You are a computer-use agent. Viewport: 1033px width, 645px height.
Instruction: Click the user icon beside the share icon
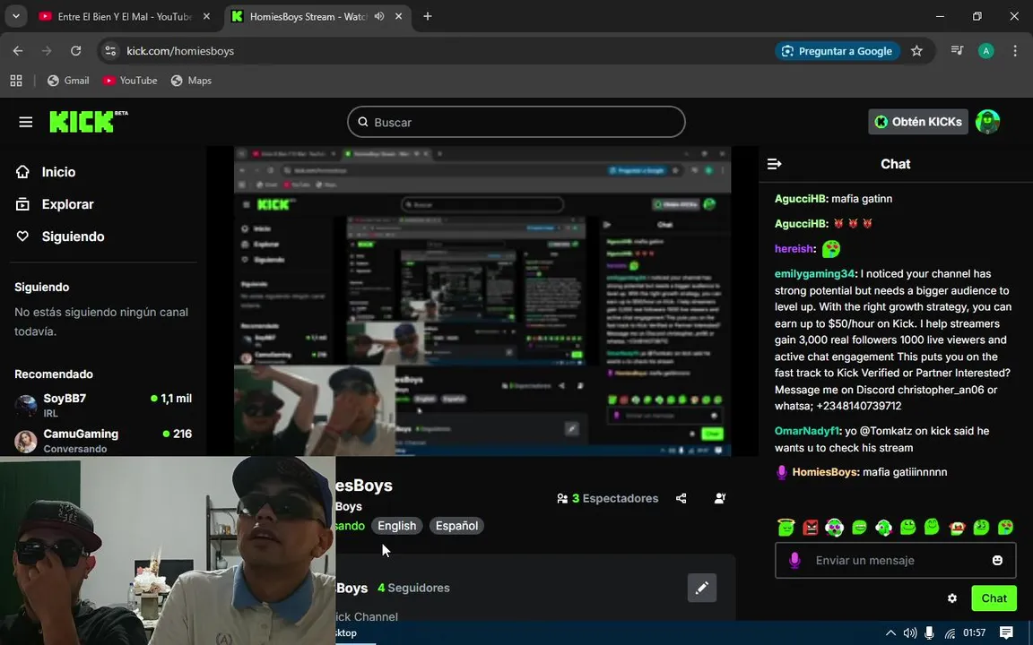pos(720,498)
